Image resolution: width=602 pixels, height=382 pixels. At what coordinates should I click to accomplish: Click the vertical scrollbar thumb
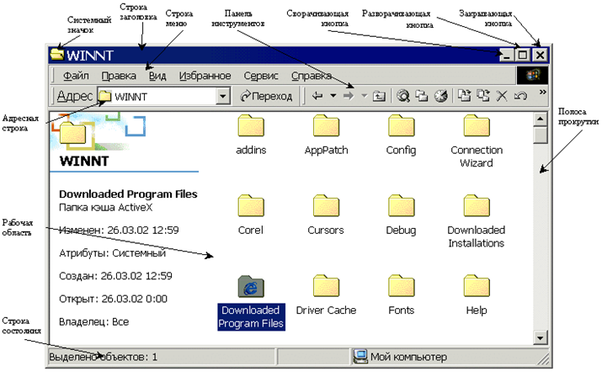click(541, 135)
